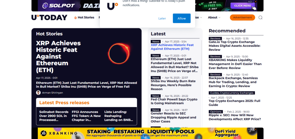The width and height of the screenshot is (295, 139).
Task: Close the XBANKING bottom banner ad
Action: [256, 129]
